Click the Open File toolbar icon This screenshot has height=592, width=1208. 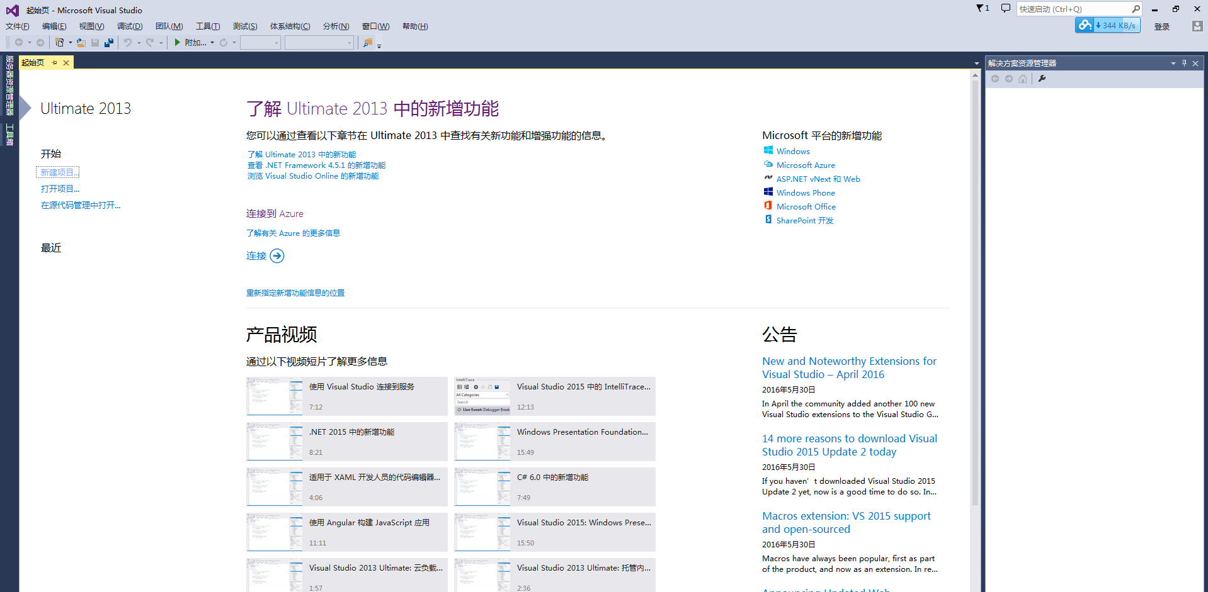coord(81,43)
